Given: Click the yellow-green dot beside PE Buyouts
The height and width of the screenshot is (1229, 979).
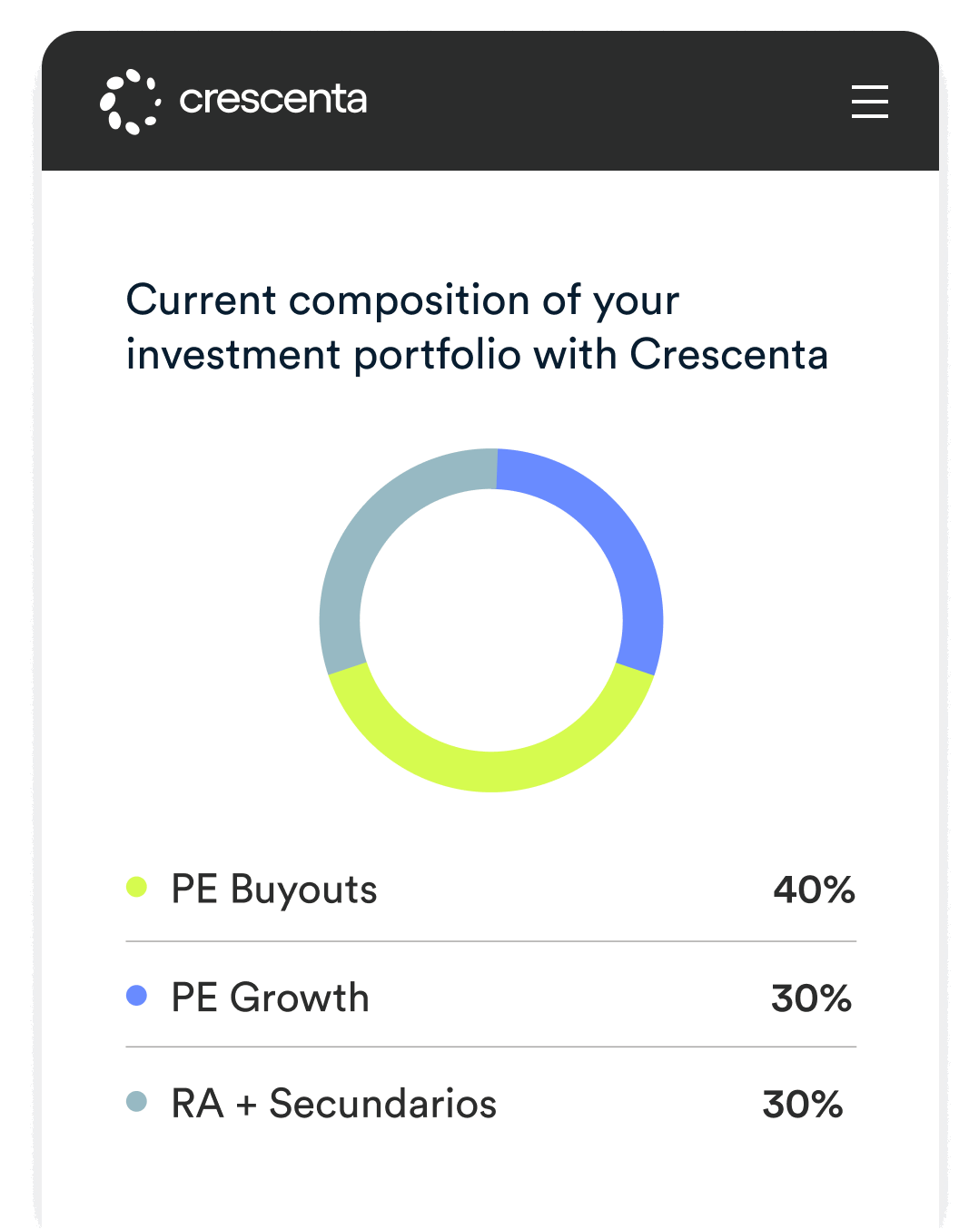Looking at the screenshot, I should tap(136, 887).
